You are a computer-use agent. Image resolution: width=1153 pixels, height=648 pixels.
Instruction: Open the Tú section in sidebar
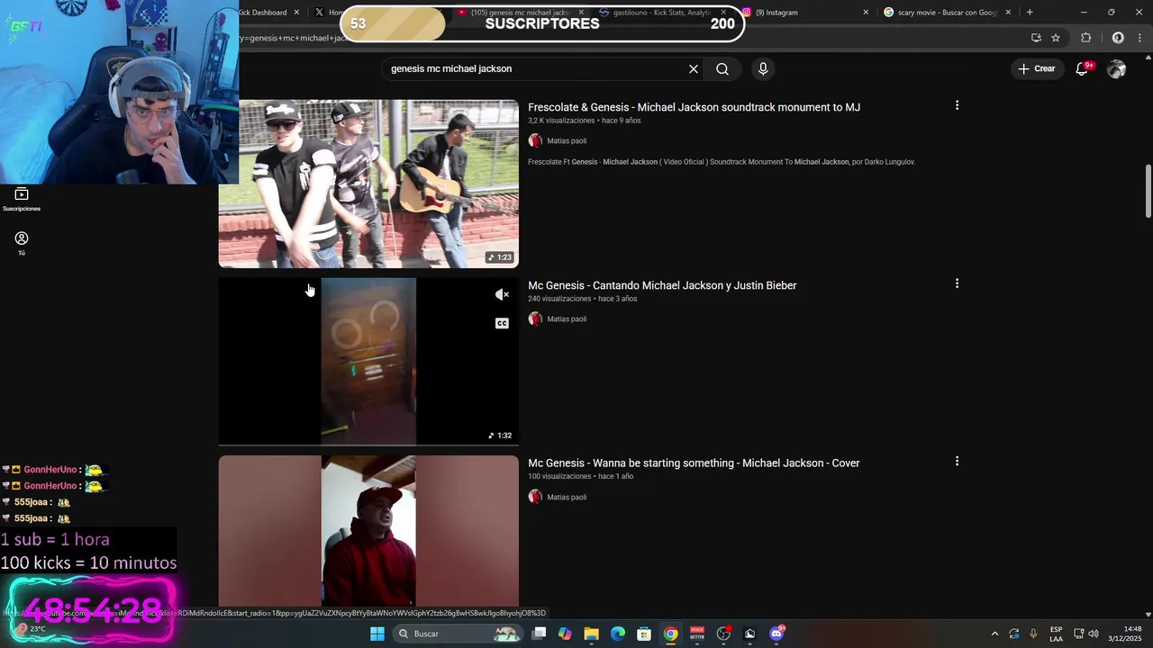click(x=22, y=243)
